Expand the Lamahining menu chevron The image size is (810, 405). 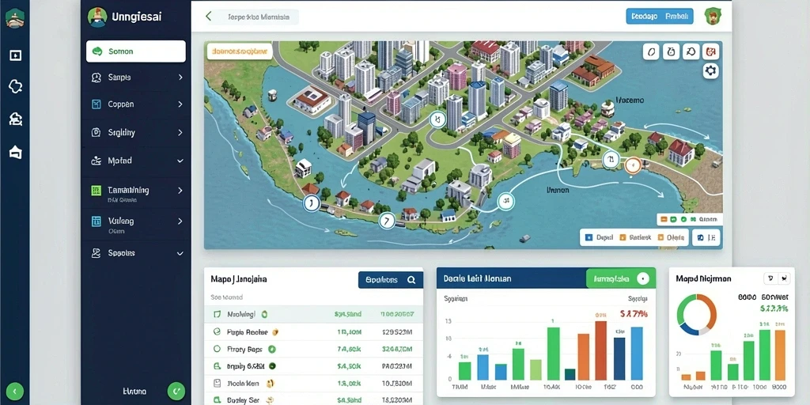tap(180, 191)
